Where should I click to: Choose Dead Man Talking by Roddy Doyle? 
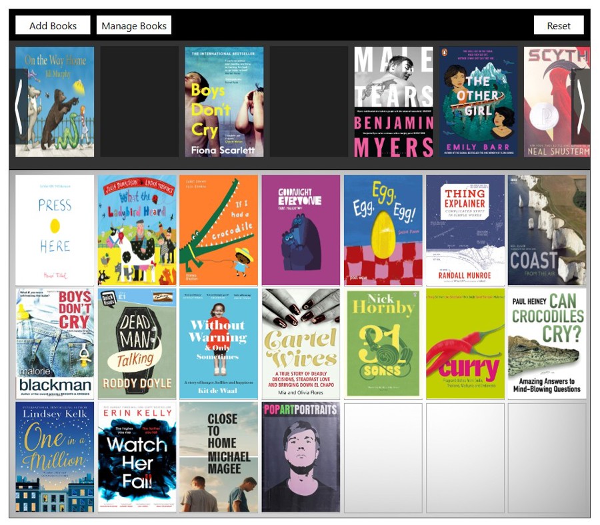coord(137,344)
